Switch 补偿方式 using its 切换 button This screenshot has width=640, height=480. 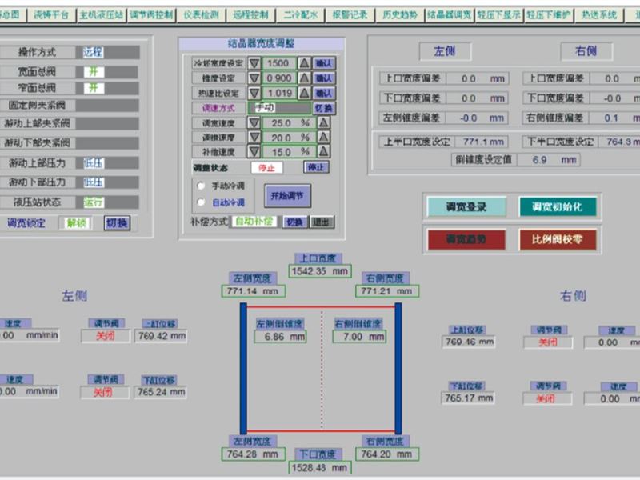[294, 222]
